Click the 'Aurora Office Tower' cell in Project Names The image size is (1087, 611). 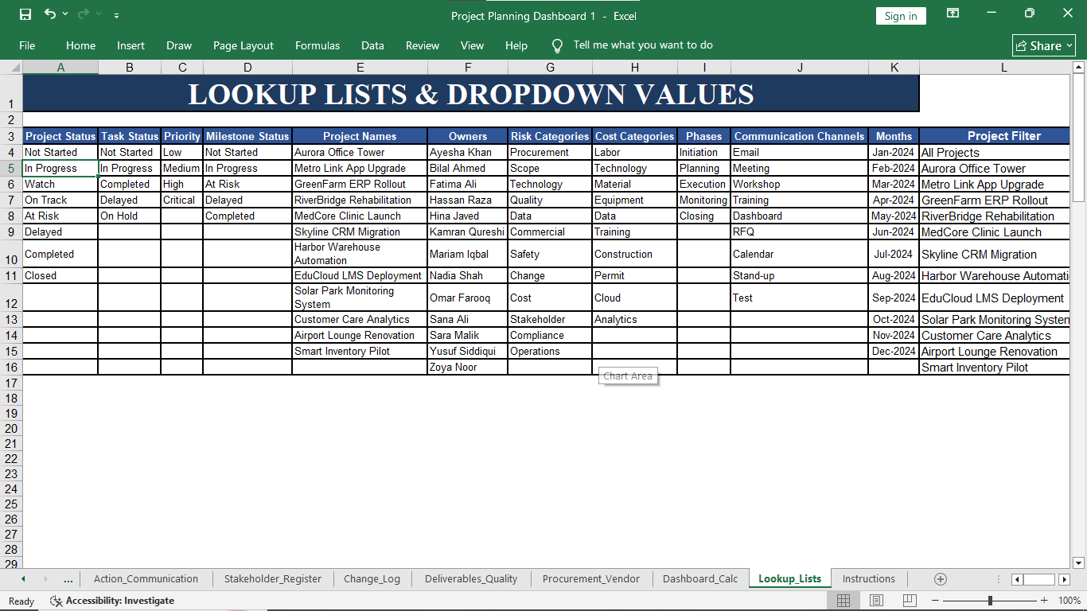click(x=360, y=153)
